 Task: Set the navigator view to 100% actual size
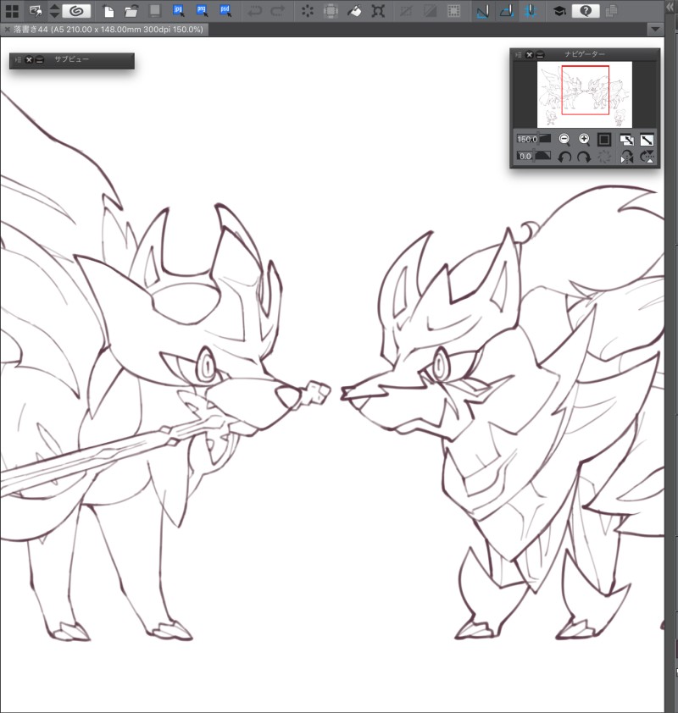[x=604, y=139]
